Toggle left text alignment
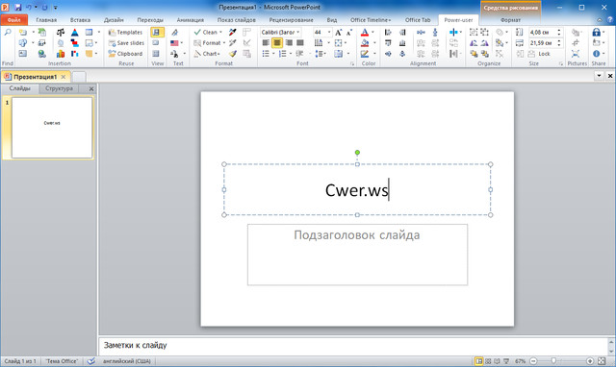 [266, 43]
